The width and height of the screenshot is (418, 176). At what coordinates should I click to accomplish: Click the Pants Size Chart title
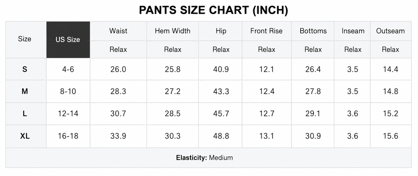pos(213,10)
